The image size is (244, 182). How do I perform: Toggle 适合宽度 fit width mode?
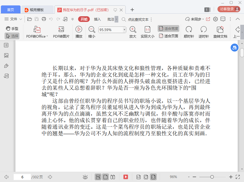click(168, 28)
